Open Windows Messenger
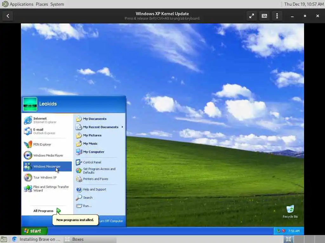The image size is (325, 243). click(47, 166)
